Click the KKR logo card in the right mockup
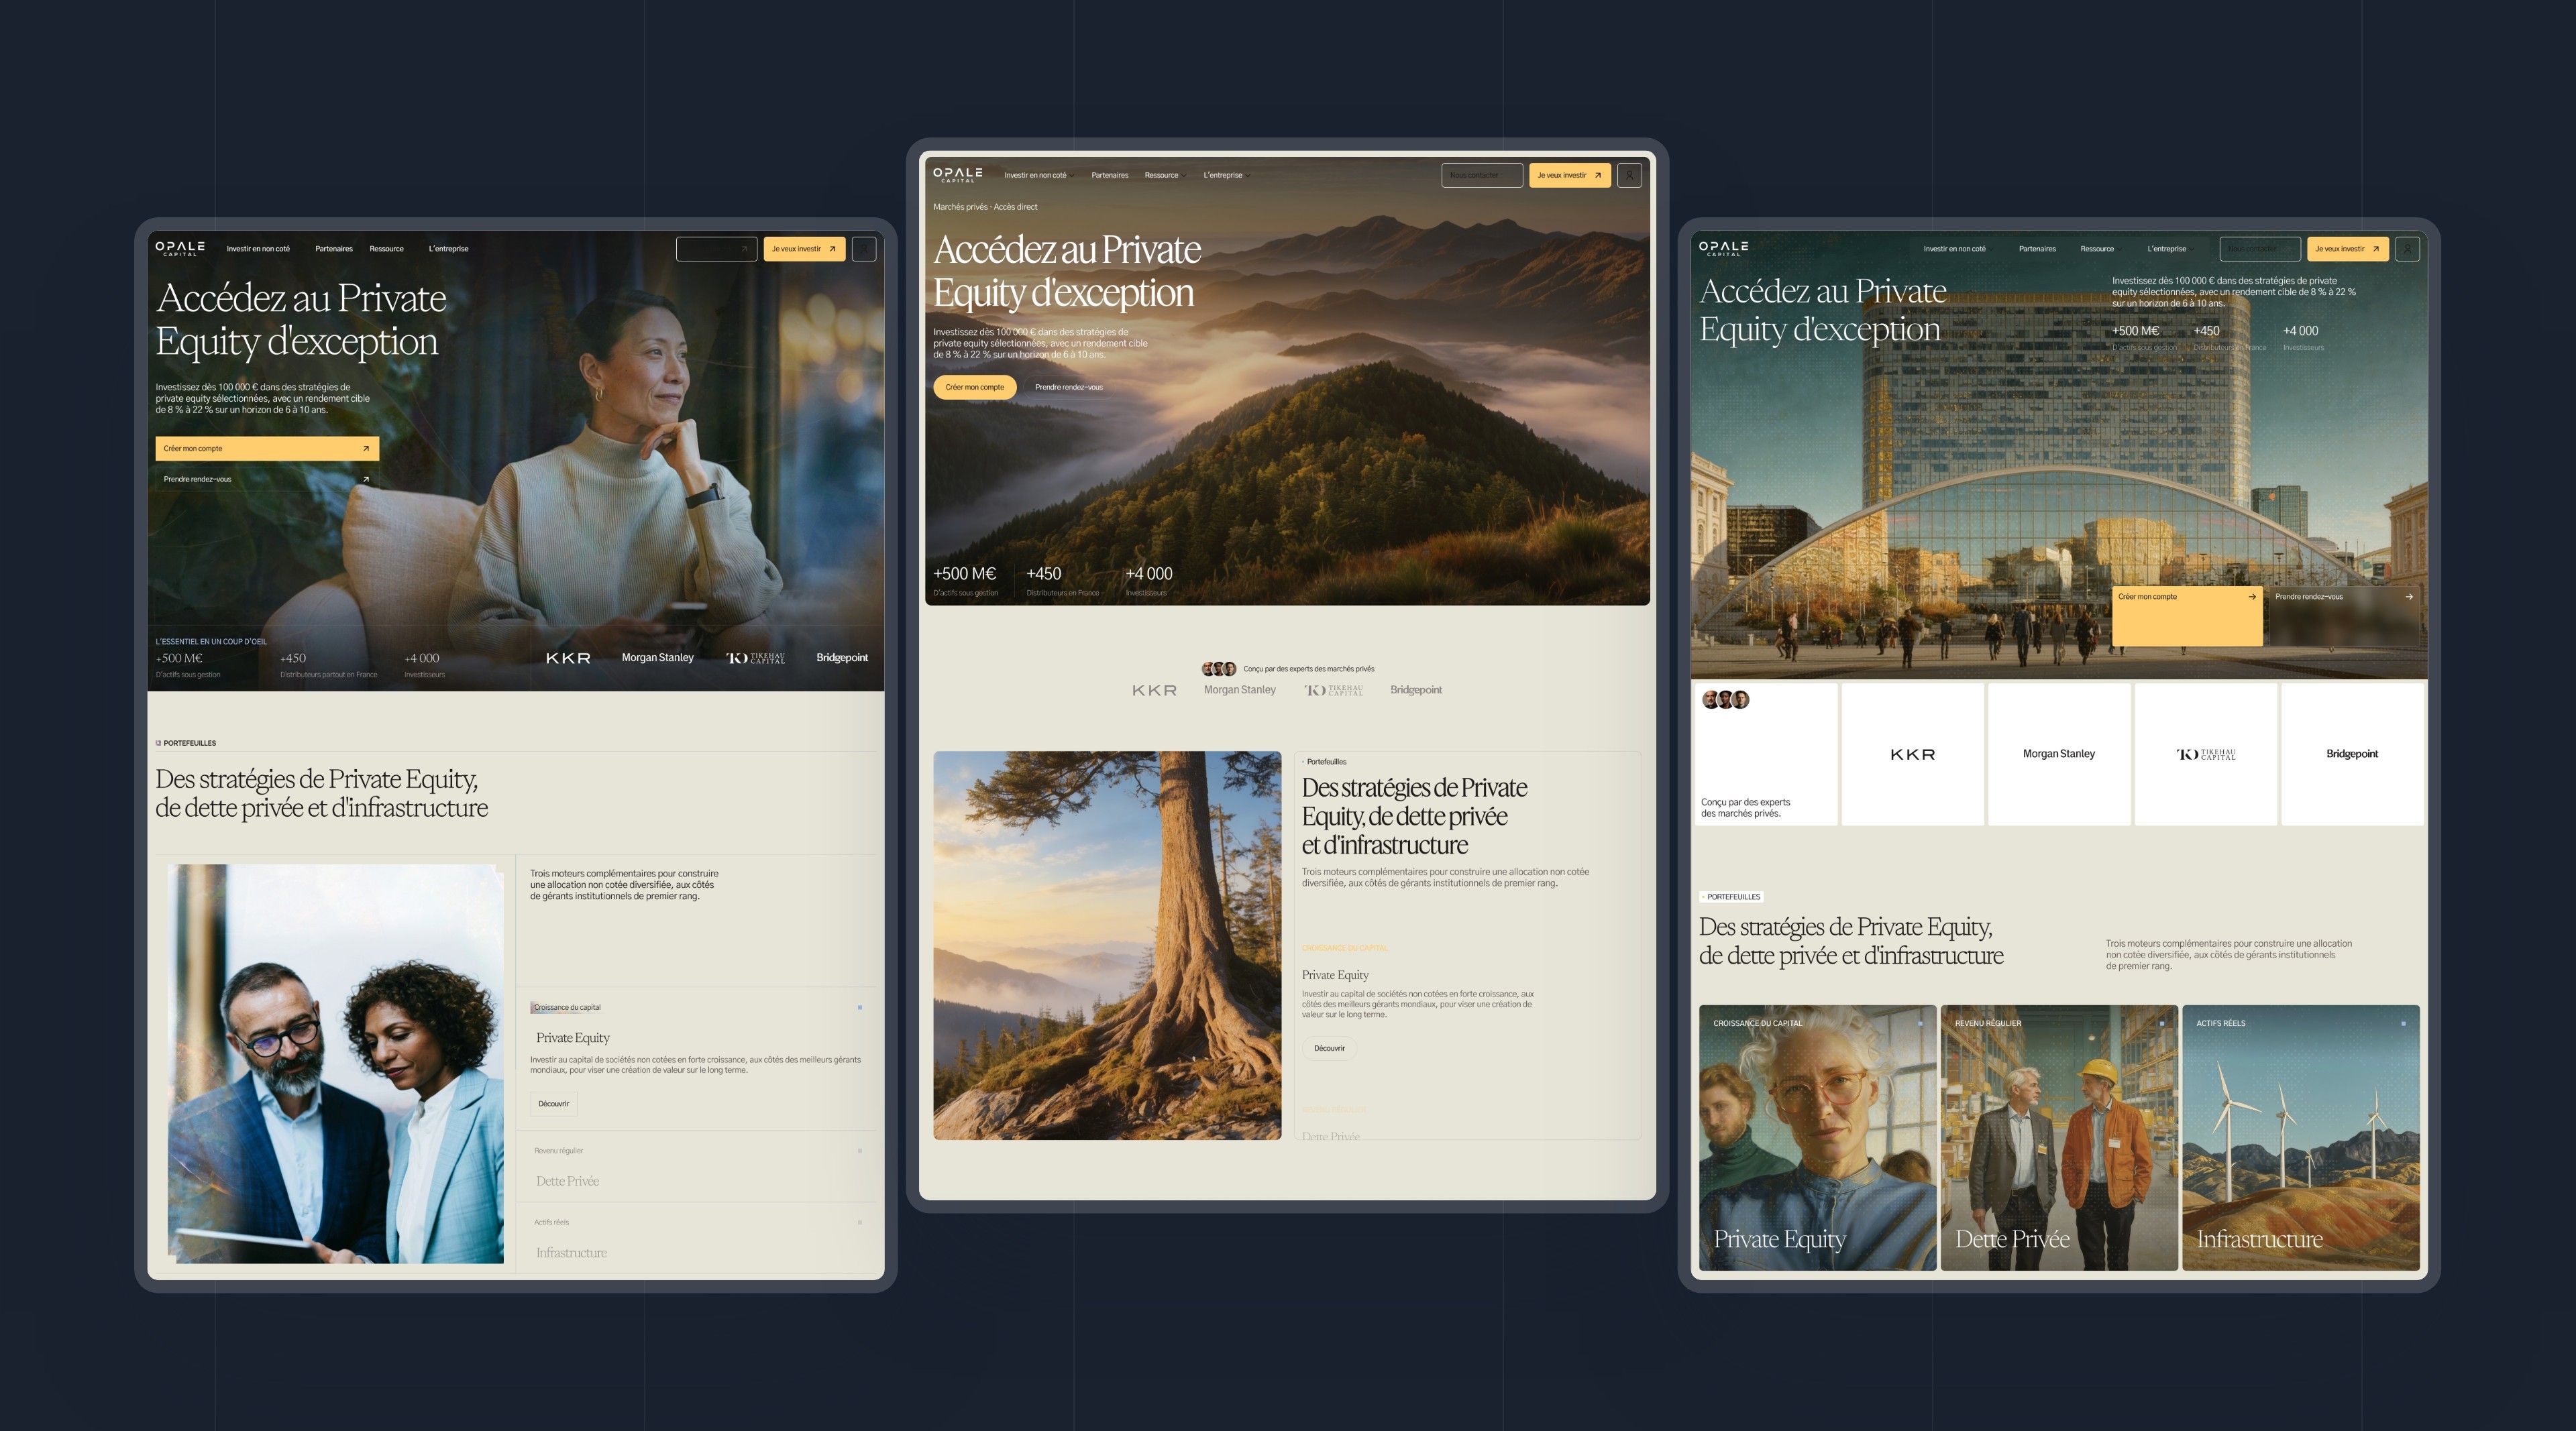The width and height of the screenshot is (2576, 1431). 1912,754
